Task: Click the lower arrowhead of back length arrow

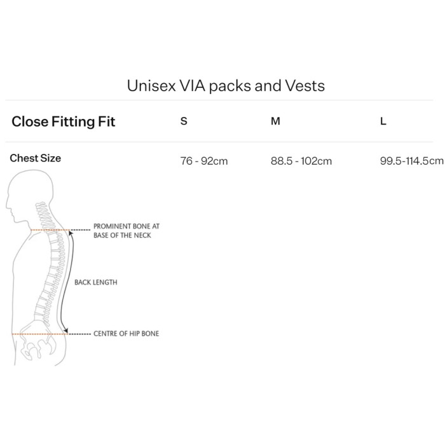Action: pyautogui.click(x=66, y=331)
